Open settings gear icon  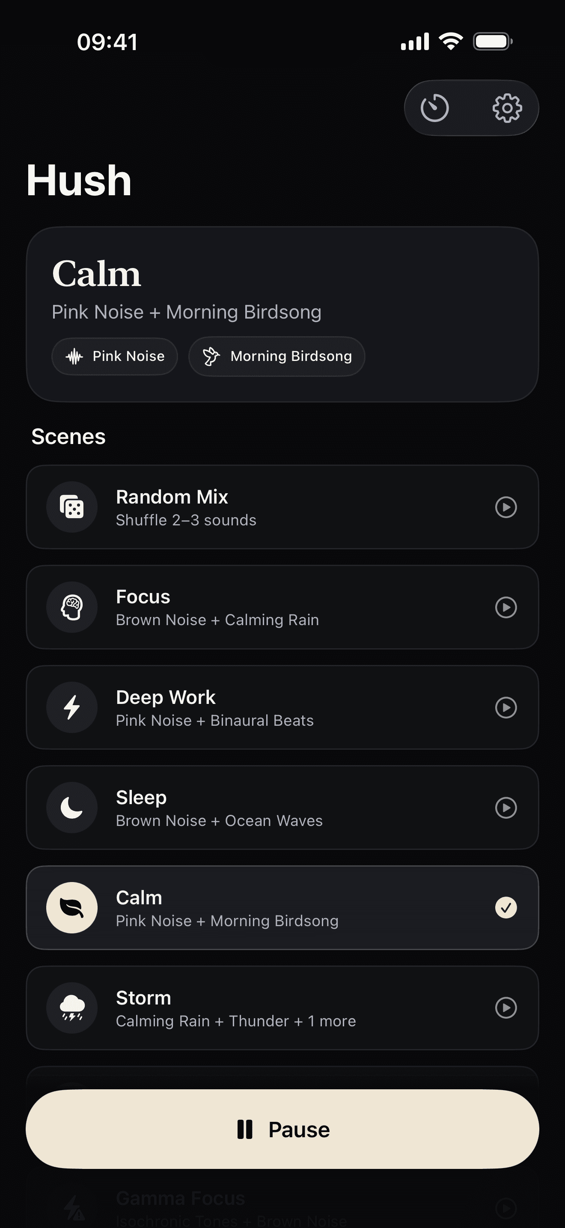point(507,108)
